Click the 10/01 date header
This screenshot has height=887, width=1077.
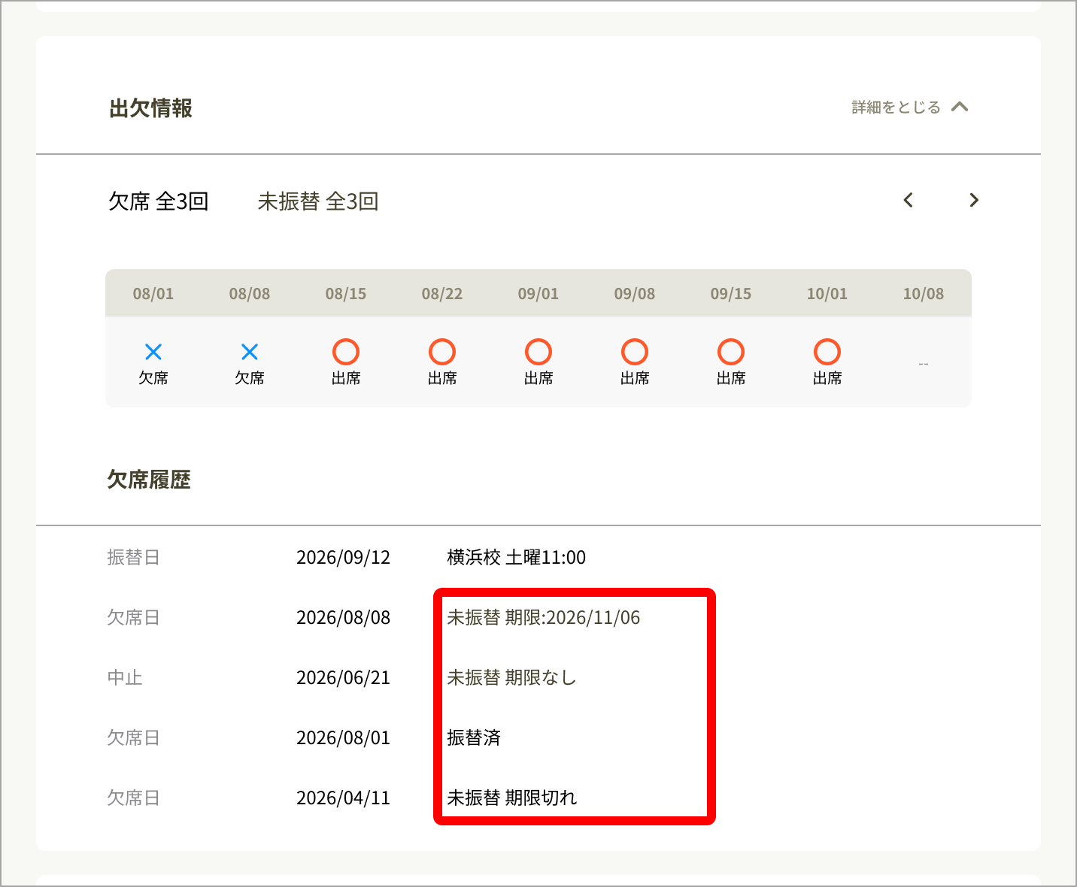(x=827, y=294)
